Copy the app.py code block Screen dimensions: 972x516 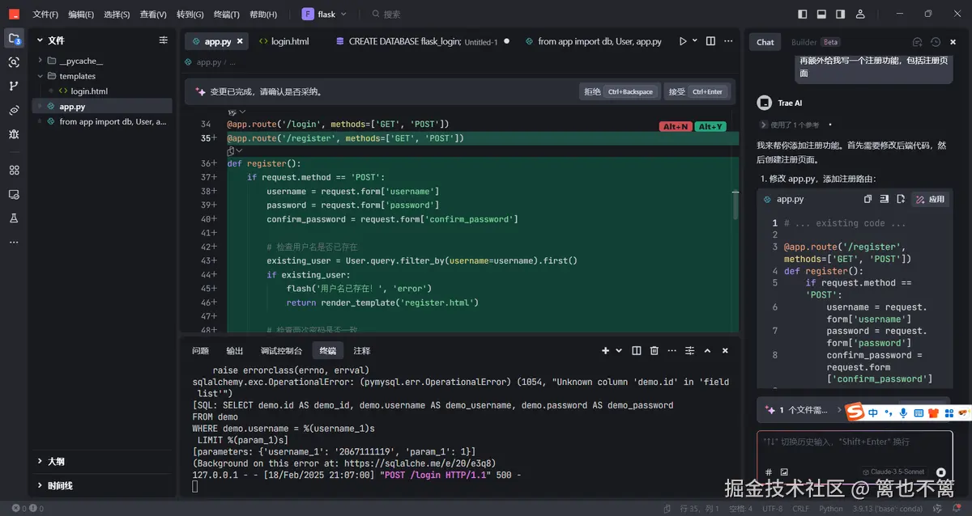pos(868,199)
